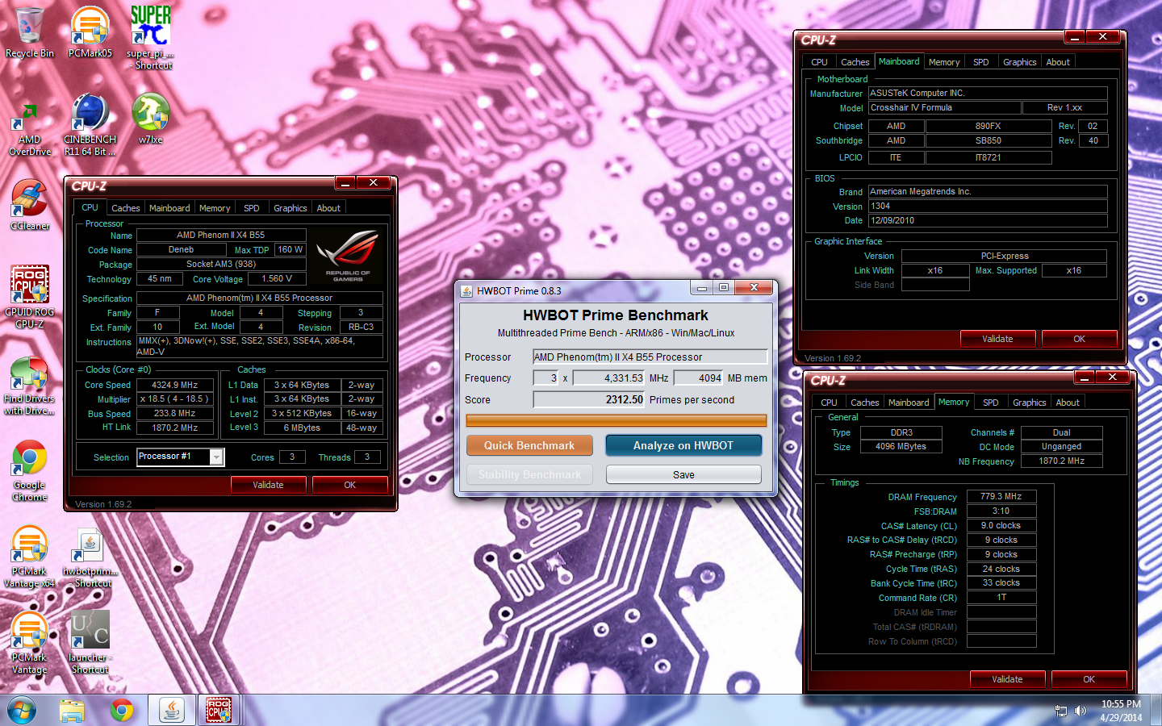Click Core Voltage value 1.560 V
Image resolution: width=1162 pixels, height=726 pixels.
click(278, 278)
